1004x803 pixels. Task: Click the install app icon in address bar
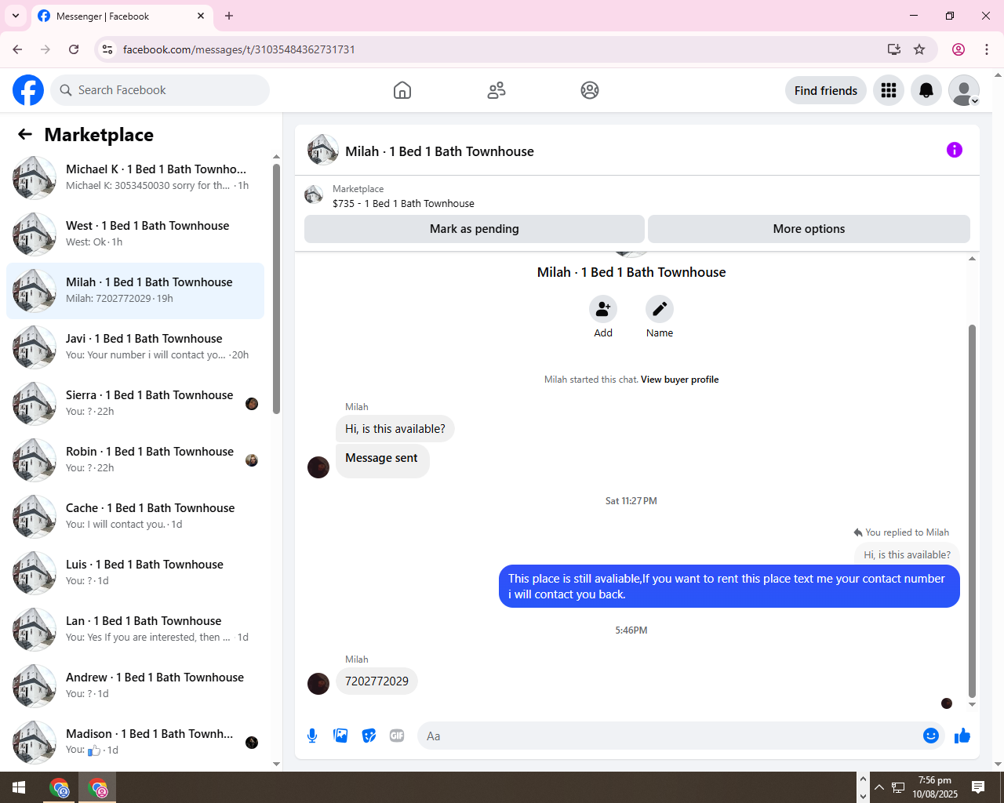point(893,49)
